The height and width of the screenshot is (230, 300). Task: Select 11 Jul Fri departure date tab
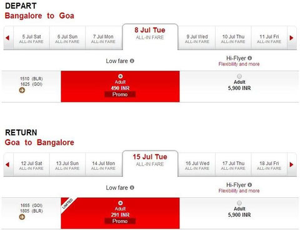click(269, 38)
